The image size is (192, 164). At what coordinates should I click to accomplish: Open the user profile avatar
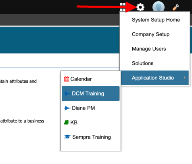[159, 7]
